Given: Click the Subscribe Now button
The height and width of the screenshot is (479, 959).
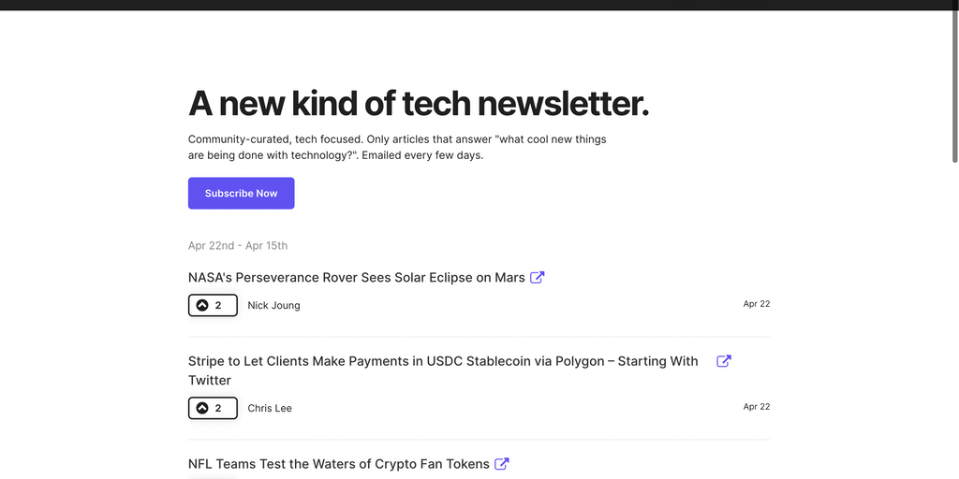Looking at the screenshot, I should click(241, 194).
